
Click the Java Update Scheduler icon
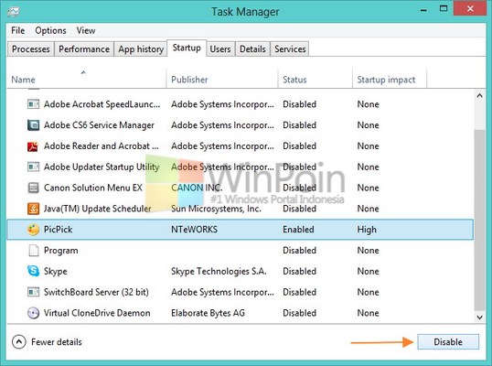click(33, 209)
